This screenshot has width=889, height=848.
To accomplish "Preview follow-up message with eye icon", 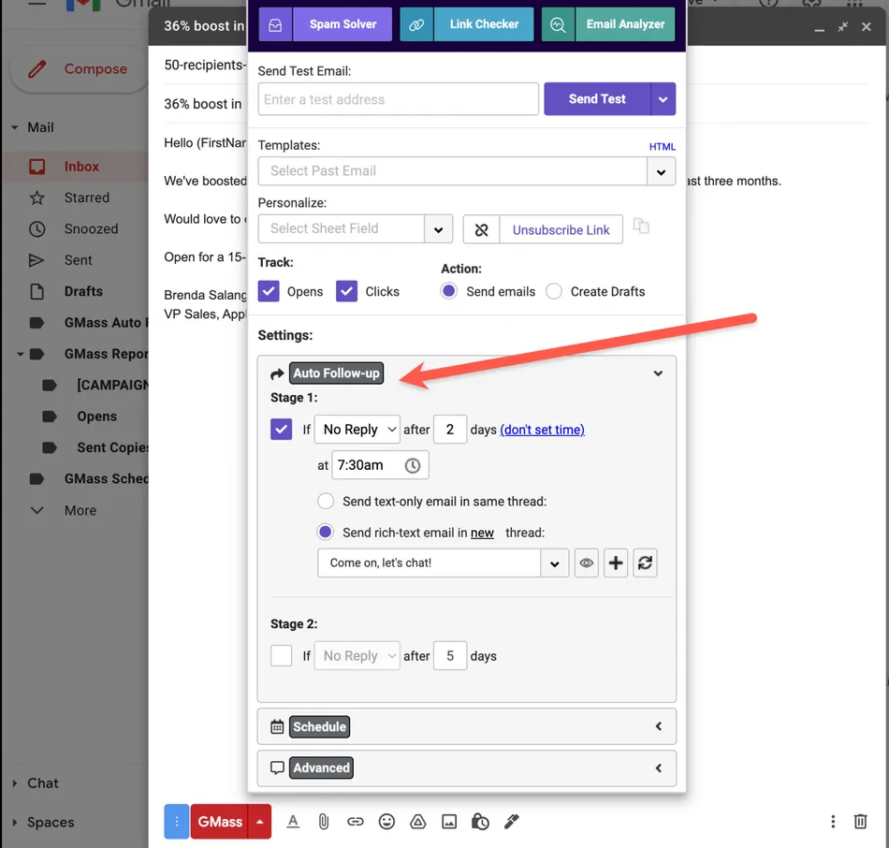I will pos(586,563).
